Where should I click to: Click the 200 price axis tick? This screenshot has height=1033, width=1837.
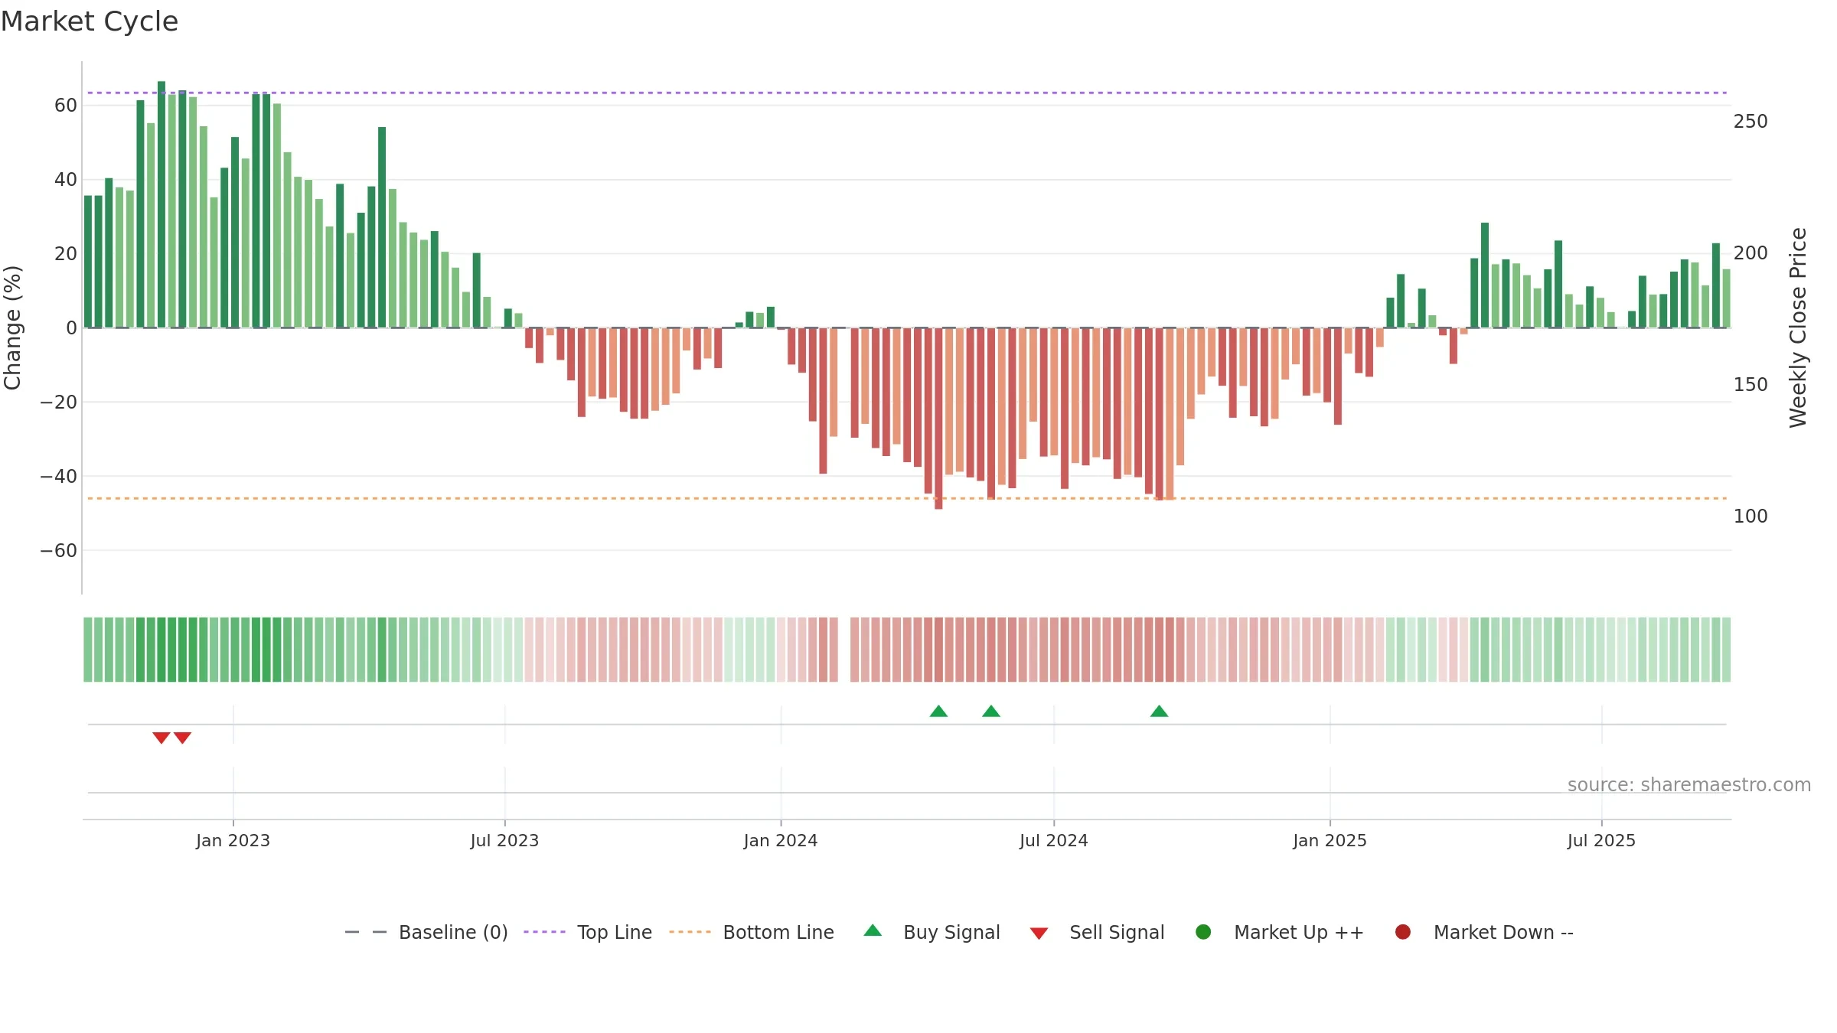point(1751,253)
